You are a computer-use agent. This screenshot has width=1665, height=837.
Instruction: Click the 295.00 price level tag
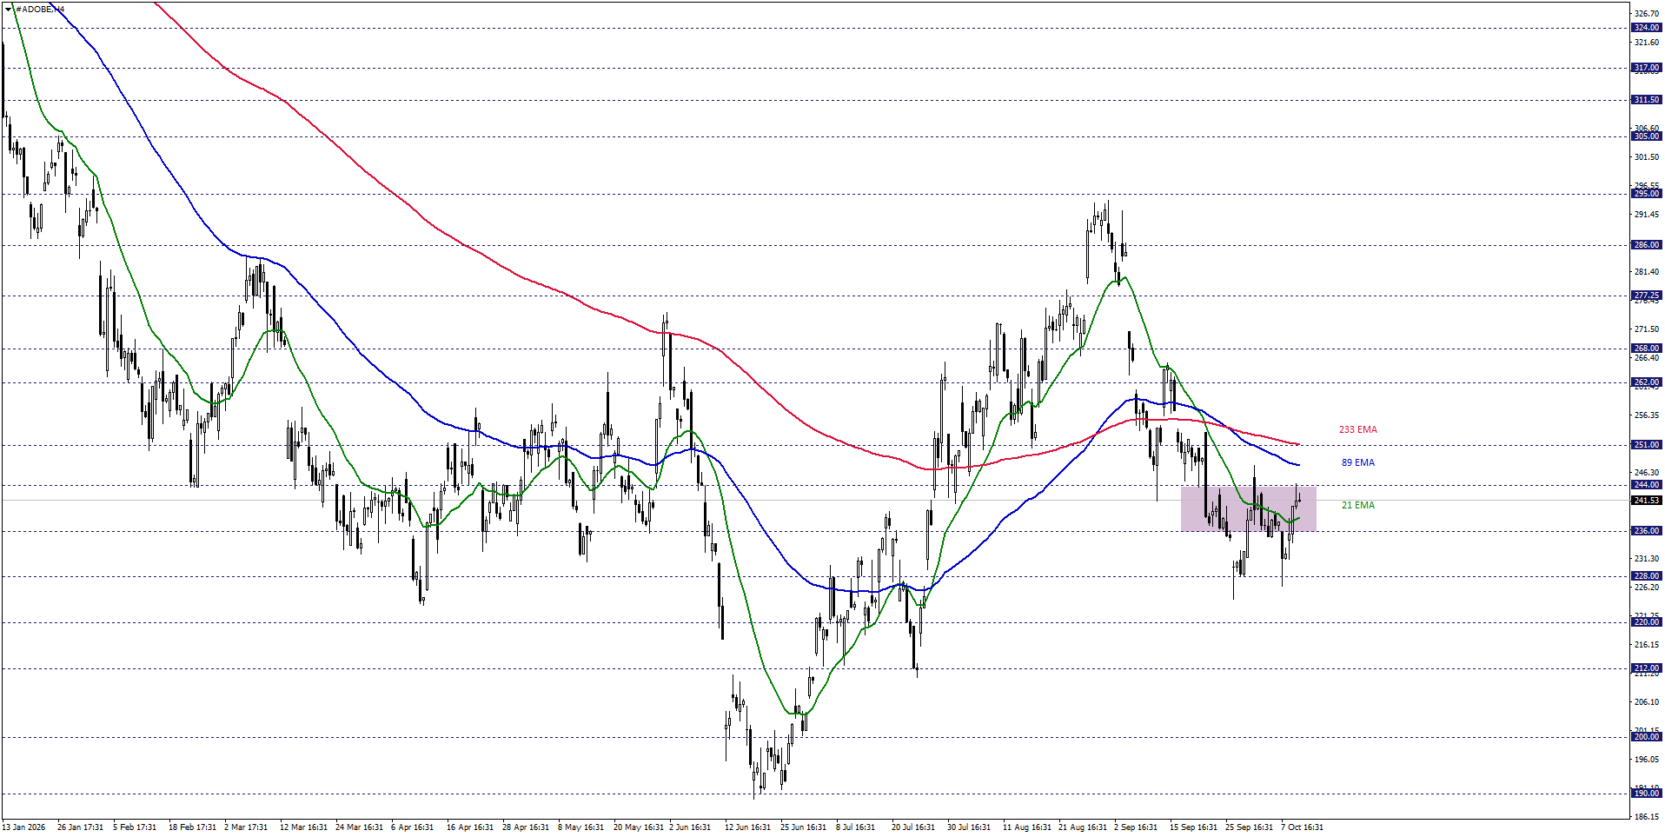[1646, 194]
